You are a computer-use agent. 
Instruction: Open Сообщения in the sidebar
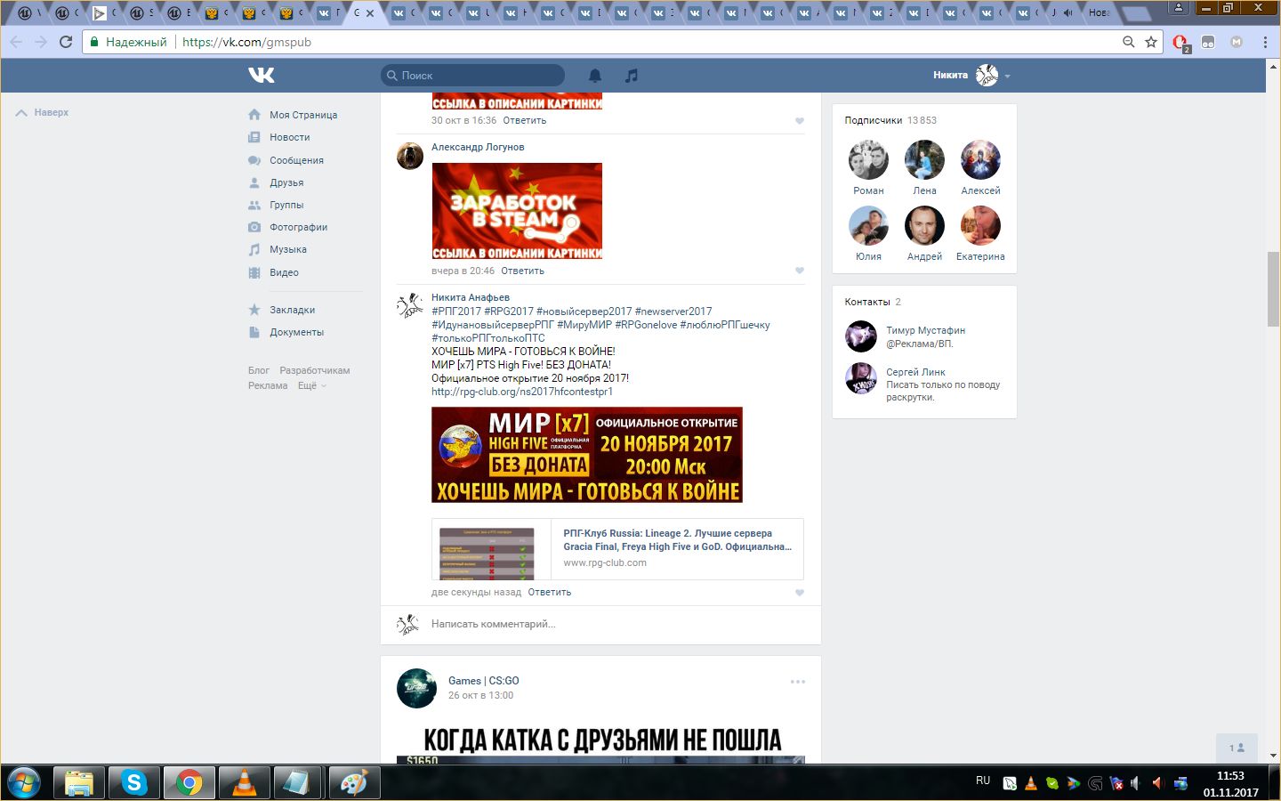(x=296, y=160)
